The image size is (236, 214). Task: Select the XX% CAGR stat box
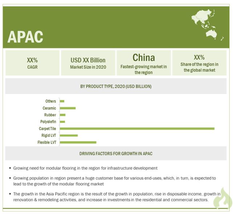[x=33, y=63]
